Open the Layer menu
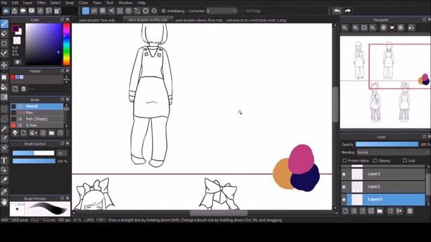 coord(28,3)
